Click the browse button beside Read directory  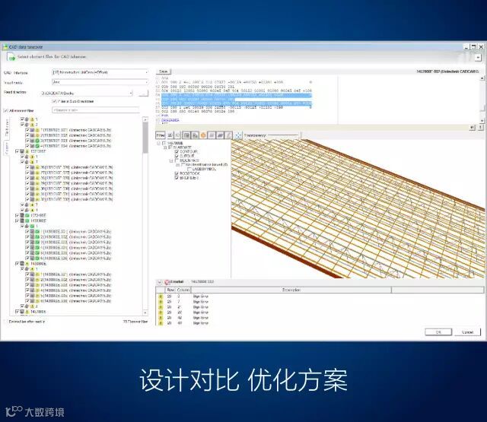143,93
